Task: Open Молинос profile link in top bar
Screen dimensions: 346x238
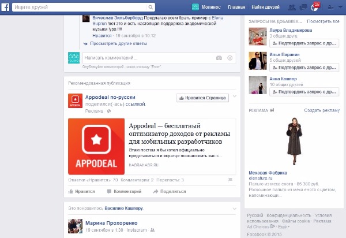Action: [211, 7]
